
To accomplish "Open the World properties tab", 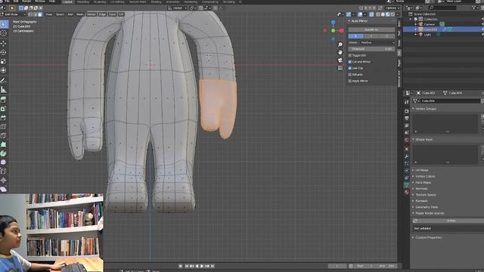I will click(x=407, y=140).
